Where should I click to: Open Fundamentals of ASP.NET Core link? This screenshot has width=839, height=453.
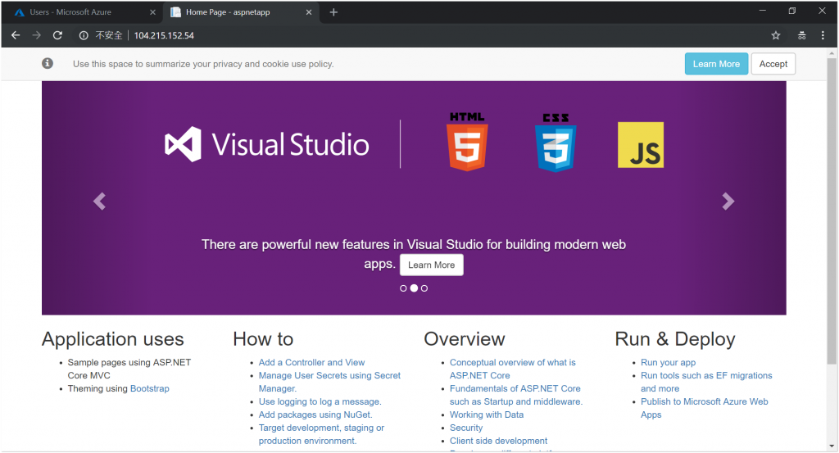pyautogui.click(x=516, y=395)
